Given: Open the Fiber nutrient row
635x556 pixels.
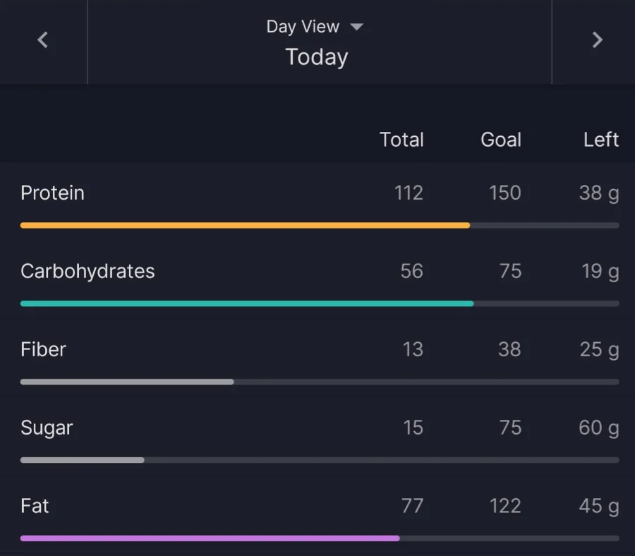Looking at the screenshot, I should click(x=320, y=360).
